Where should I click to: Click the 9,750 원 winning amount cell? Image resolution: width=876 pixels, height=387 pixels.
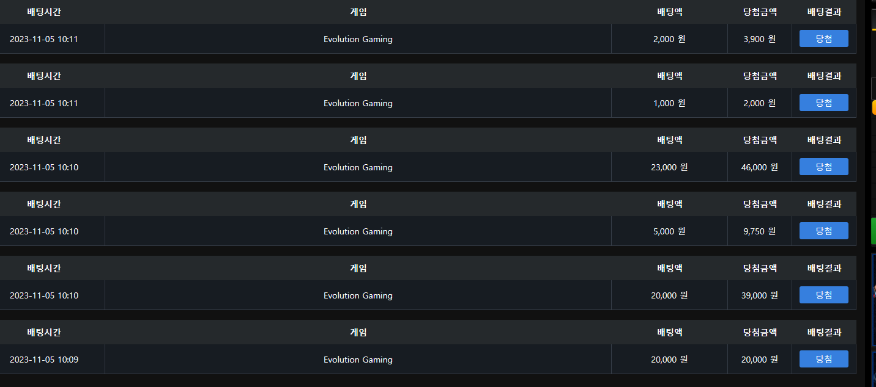point(760,231)
